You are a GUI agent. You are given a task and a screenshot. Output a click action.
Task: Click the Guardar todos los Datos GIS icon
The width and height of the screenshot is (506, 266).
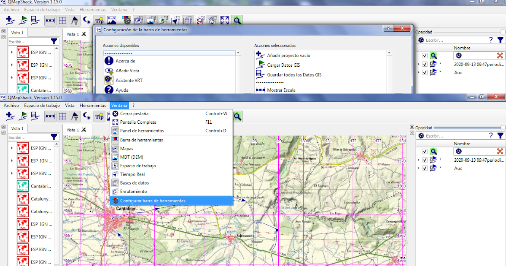35,116
